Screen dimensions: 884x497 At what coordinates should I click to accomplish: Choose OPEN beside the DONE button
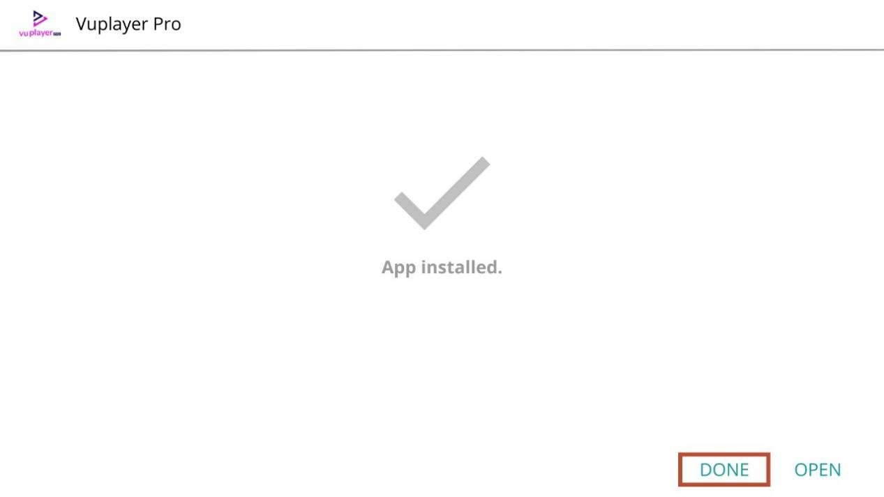tap(818, 470)
